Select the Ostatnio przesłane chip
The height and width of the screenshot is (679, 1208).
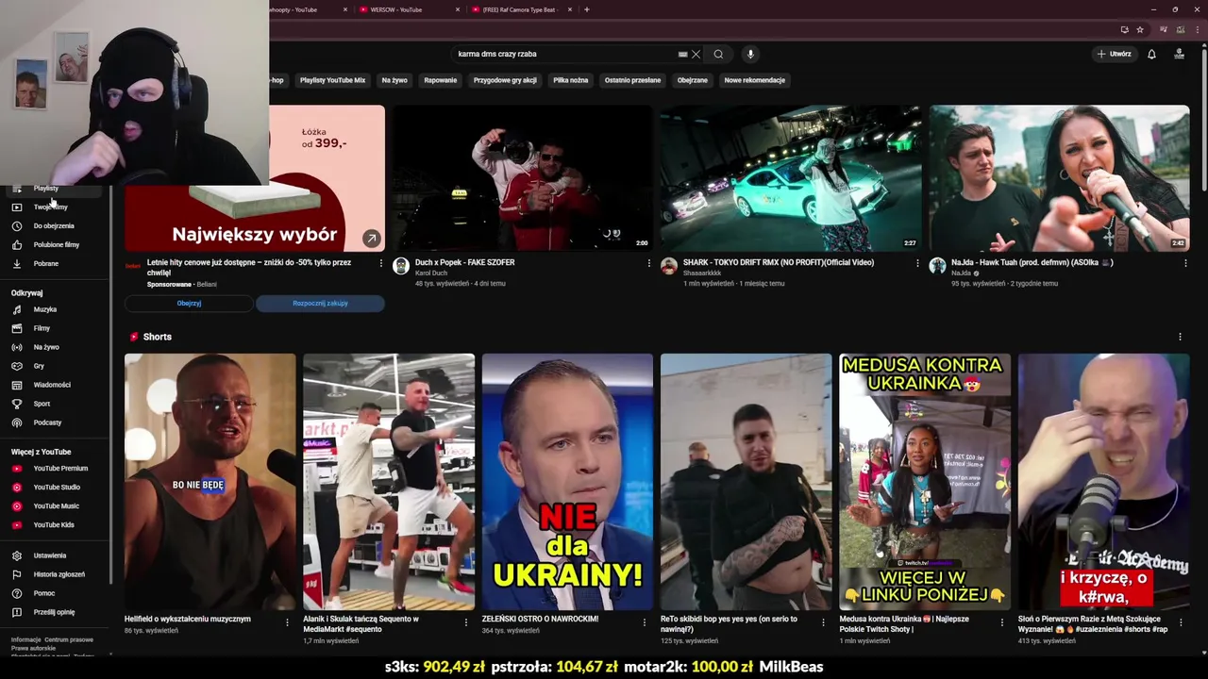pyautogui.click(x=632, y=80)
